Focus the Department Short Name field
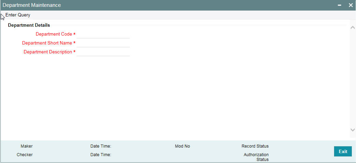 pyautogui.click(x=103, y=43)
